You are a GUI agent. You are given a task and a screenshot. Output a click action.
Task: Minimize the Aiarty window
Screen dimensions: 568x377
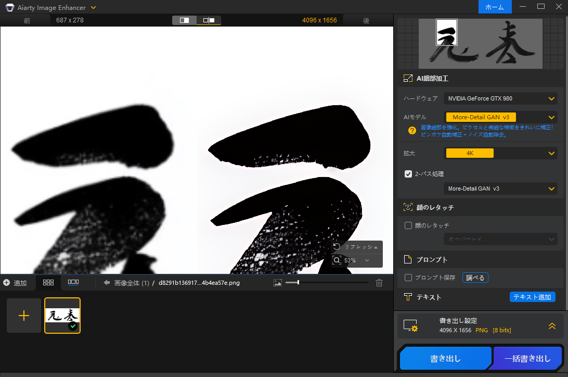tap(523, 7)
